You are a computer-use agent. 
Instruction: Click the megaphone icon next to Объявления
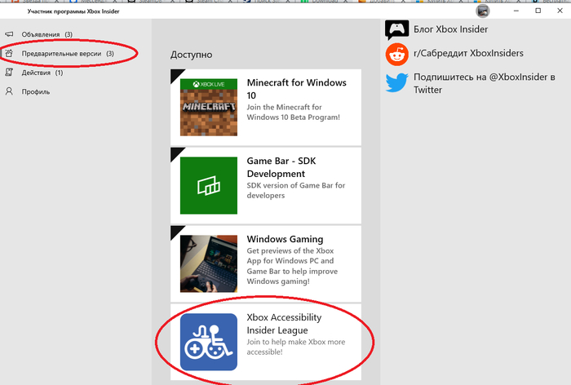[9, 34]
